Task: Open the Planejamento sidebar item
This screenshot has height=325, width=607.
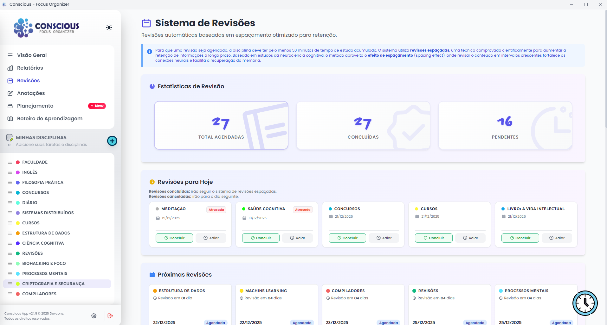Action: (x=35, y=106)
